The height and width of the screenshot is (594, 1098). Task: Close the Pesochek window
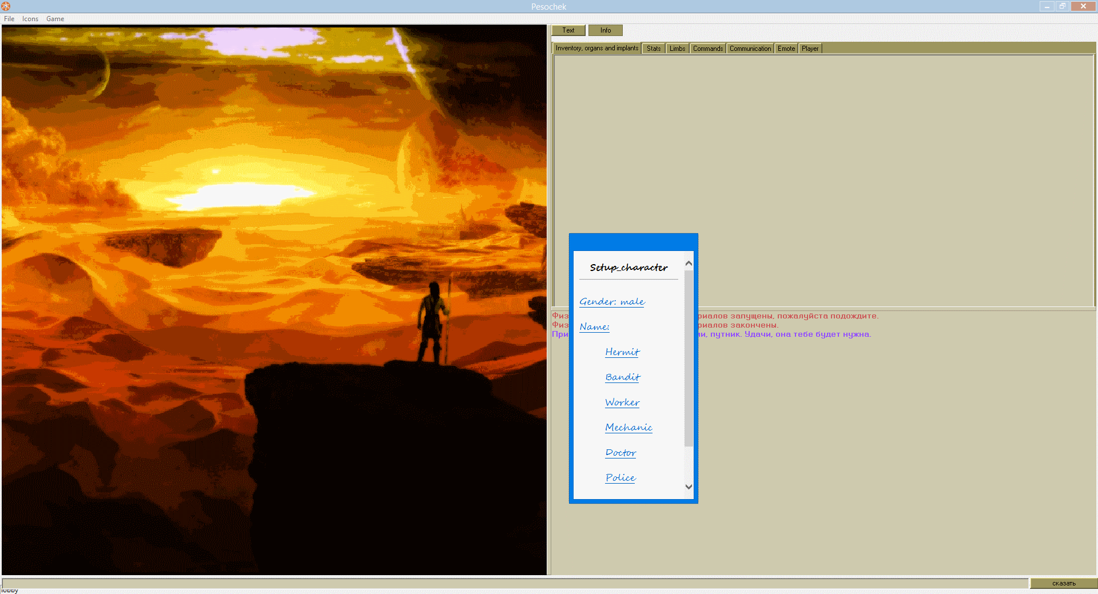pyautogui.click(x=1083, y=6)
